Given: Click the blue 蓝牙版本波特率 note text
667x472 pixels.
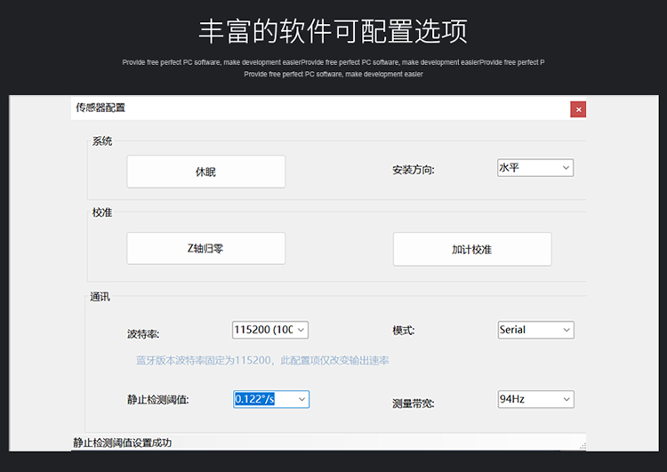Looking at the screenshot, I should tap(261, 360).
